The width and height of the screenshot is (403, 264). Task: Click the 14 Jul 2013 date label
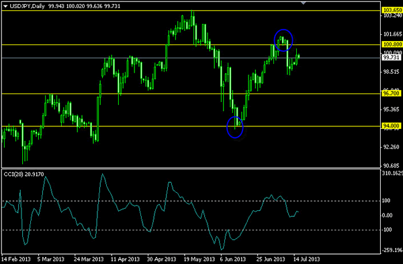pyautogui.click(x=307, y=259)
